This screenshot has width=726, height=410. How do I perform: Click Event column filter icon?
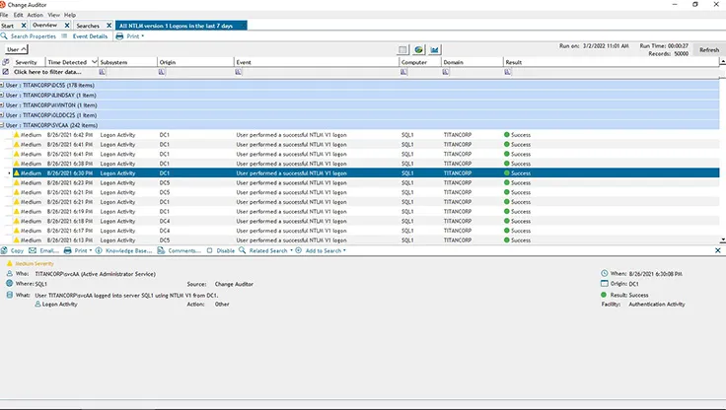238,72
